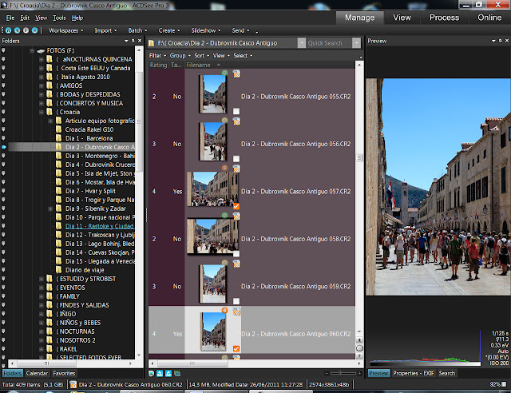Viewport: 511px width, 393px height.
Task: Open the Tools menu
Action: [59, 17]
